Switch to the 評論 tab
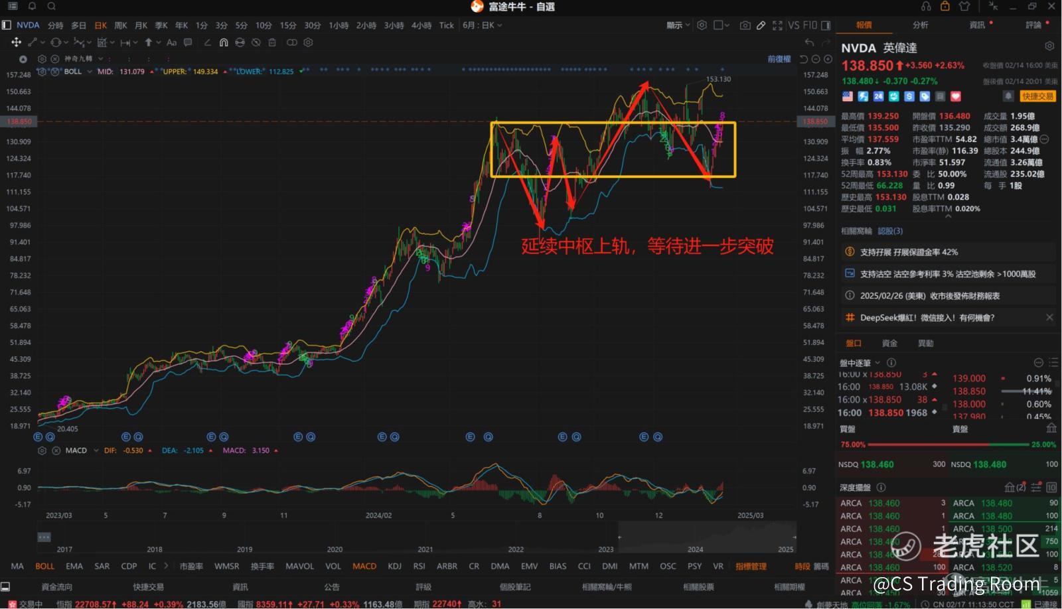 tap(1033, 25)
